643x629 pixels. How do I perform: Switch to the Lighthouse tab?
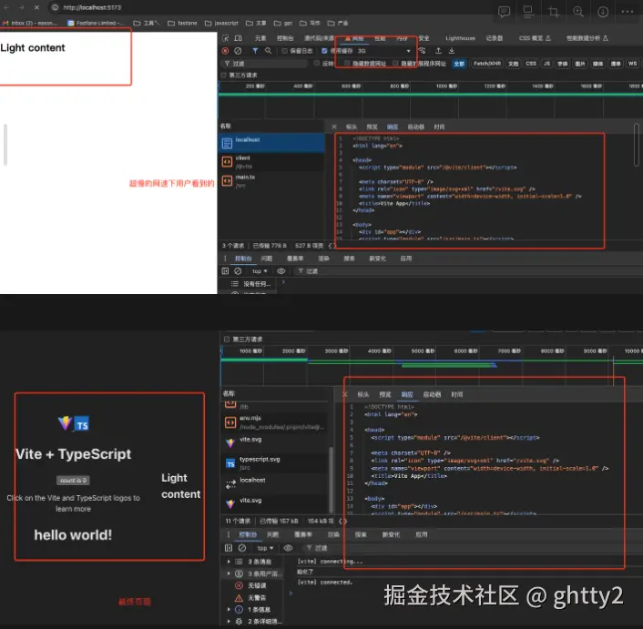point(460,38)
